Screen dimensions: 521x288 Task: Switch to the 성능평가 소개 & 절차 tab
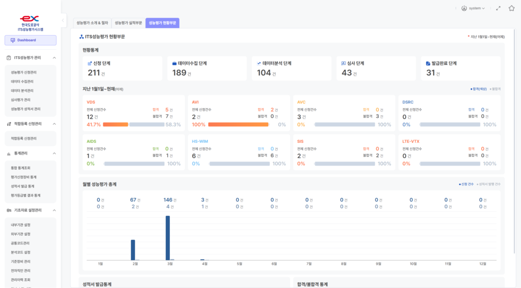pyautogui.click(x=91, y=23)
